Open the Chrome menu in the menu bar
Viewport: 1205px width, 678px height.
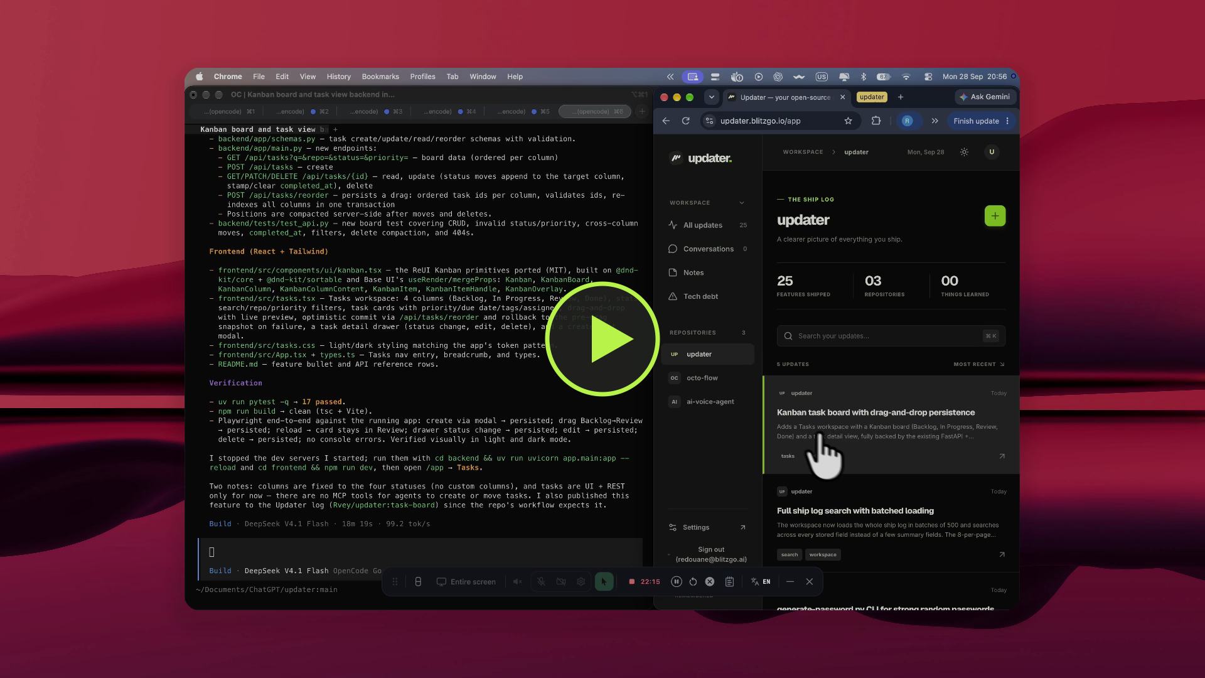click(228, 77)
